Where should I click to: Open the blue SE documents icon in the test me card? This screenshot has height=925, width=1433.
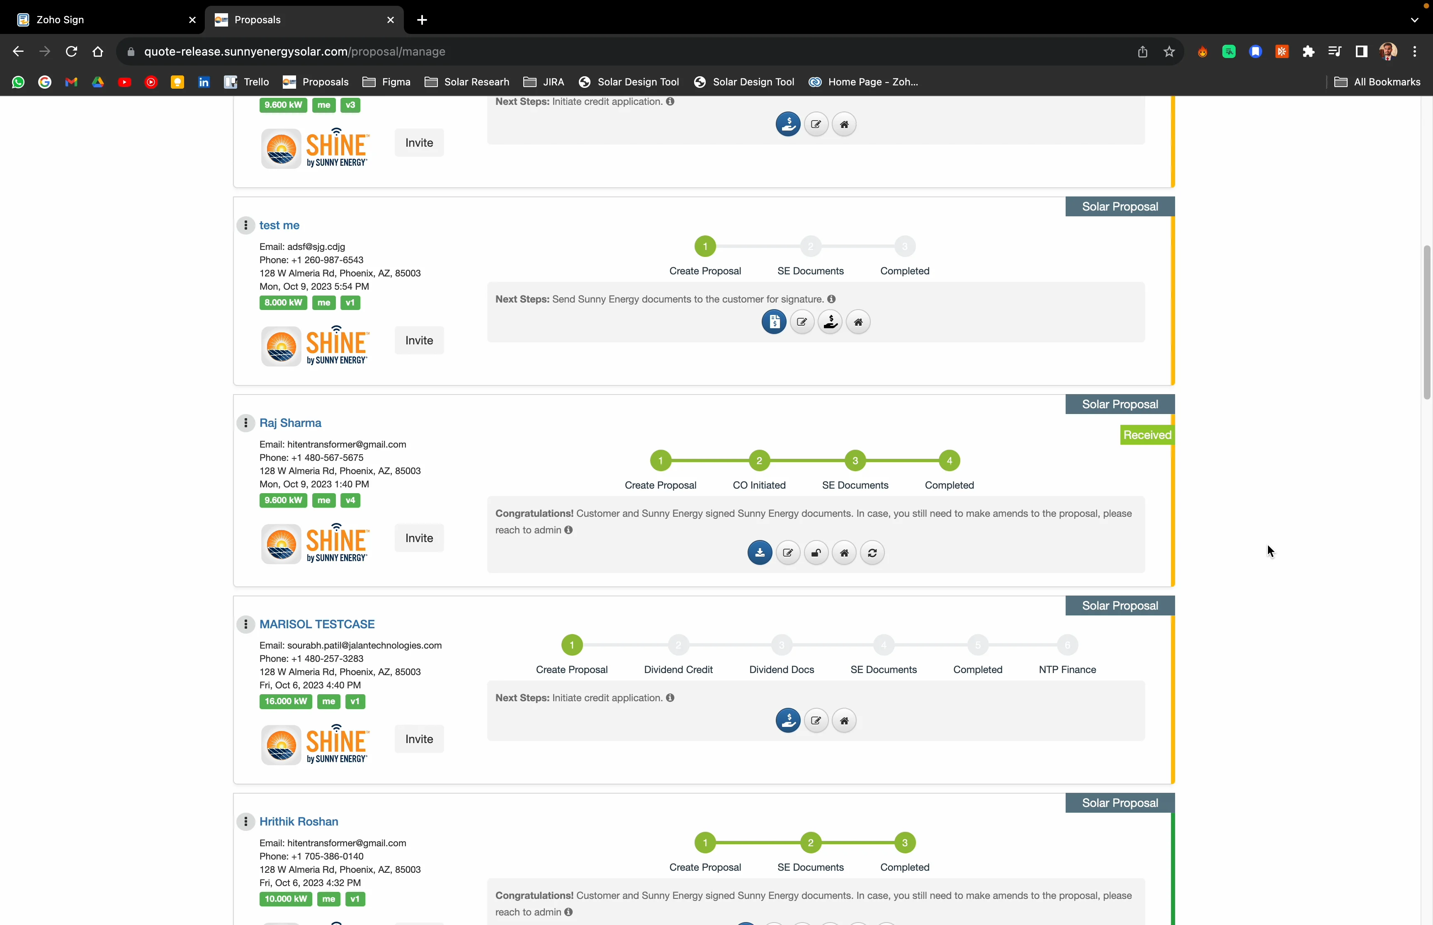coord(773,322)
